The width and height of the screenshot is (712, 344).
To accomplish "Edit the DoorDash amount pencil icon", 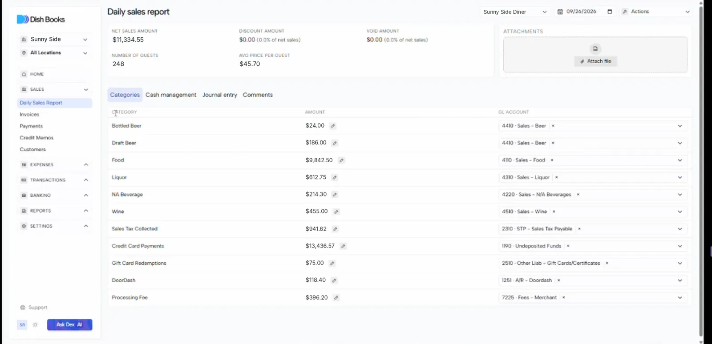I will [x=334, y=280].
